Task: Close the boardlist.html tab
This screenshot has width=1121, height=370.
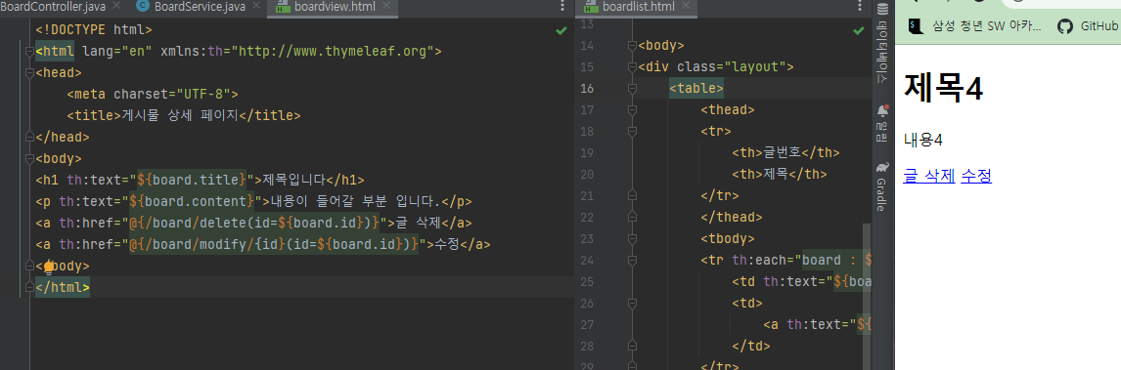Action: 685,6
